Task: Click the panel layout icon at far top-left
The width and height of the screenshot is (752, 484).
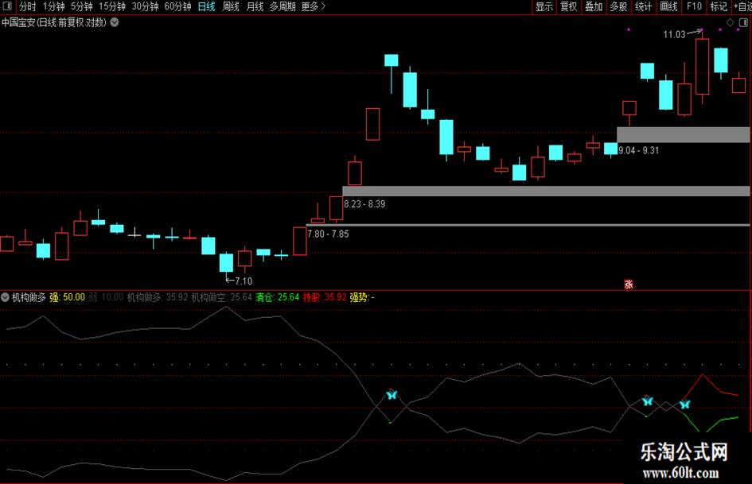Action: pyautogui.click(x=7, y=6)
